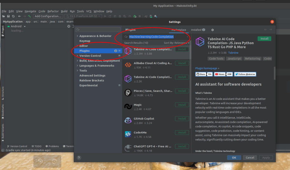The image size is (290, 170).
Task: Open the Sort By: Relevance dropdown
Action: (x=176, y=43)
